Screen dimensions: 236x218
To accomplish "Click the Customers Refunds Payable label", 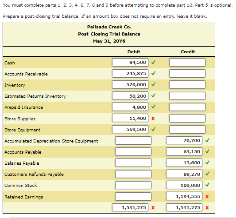I will (34, 174).
